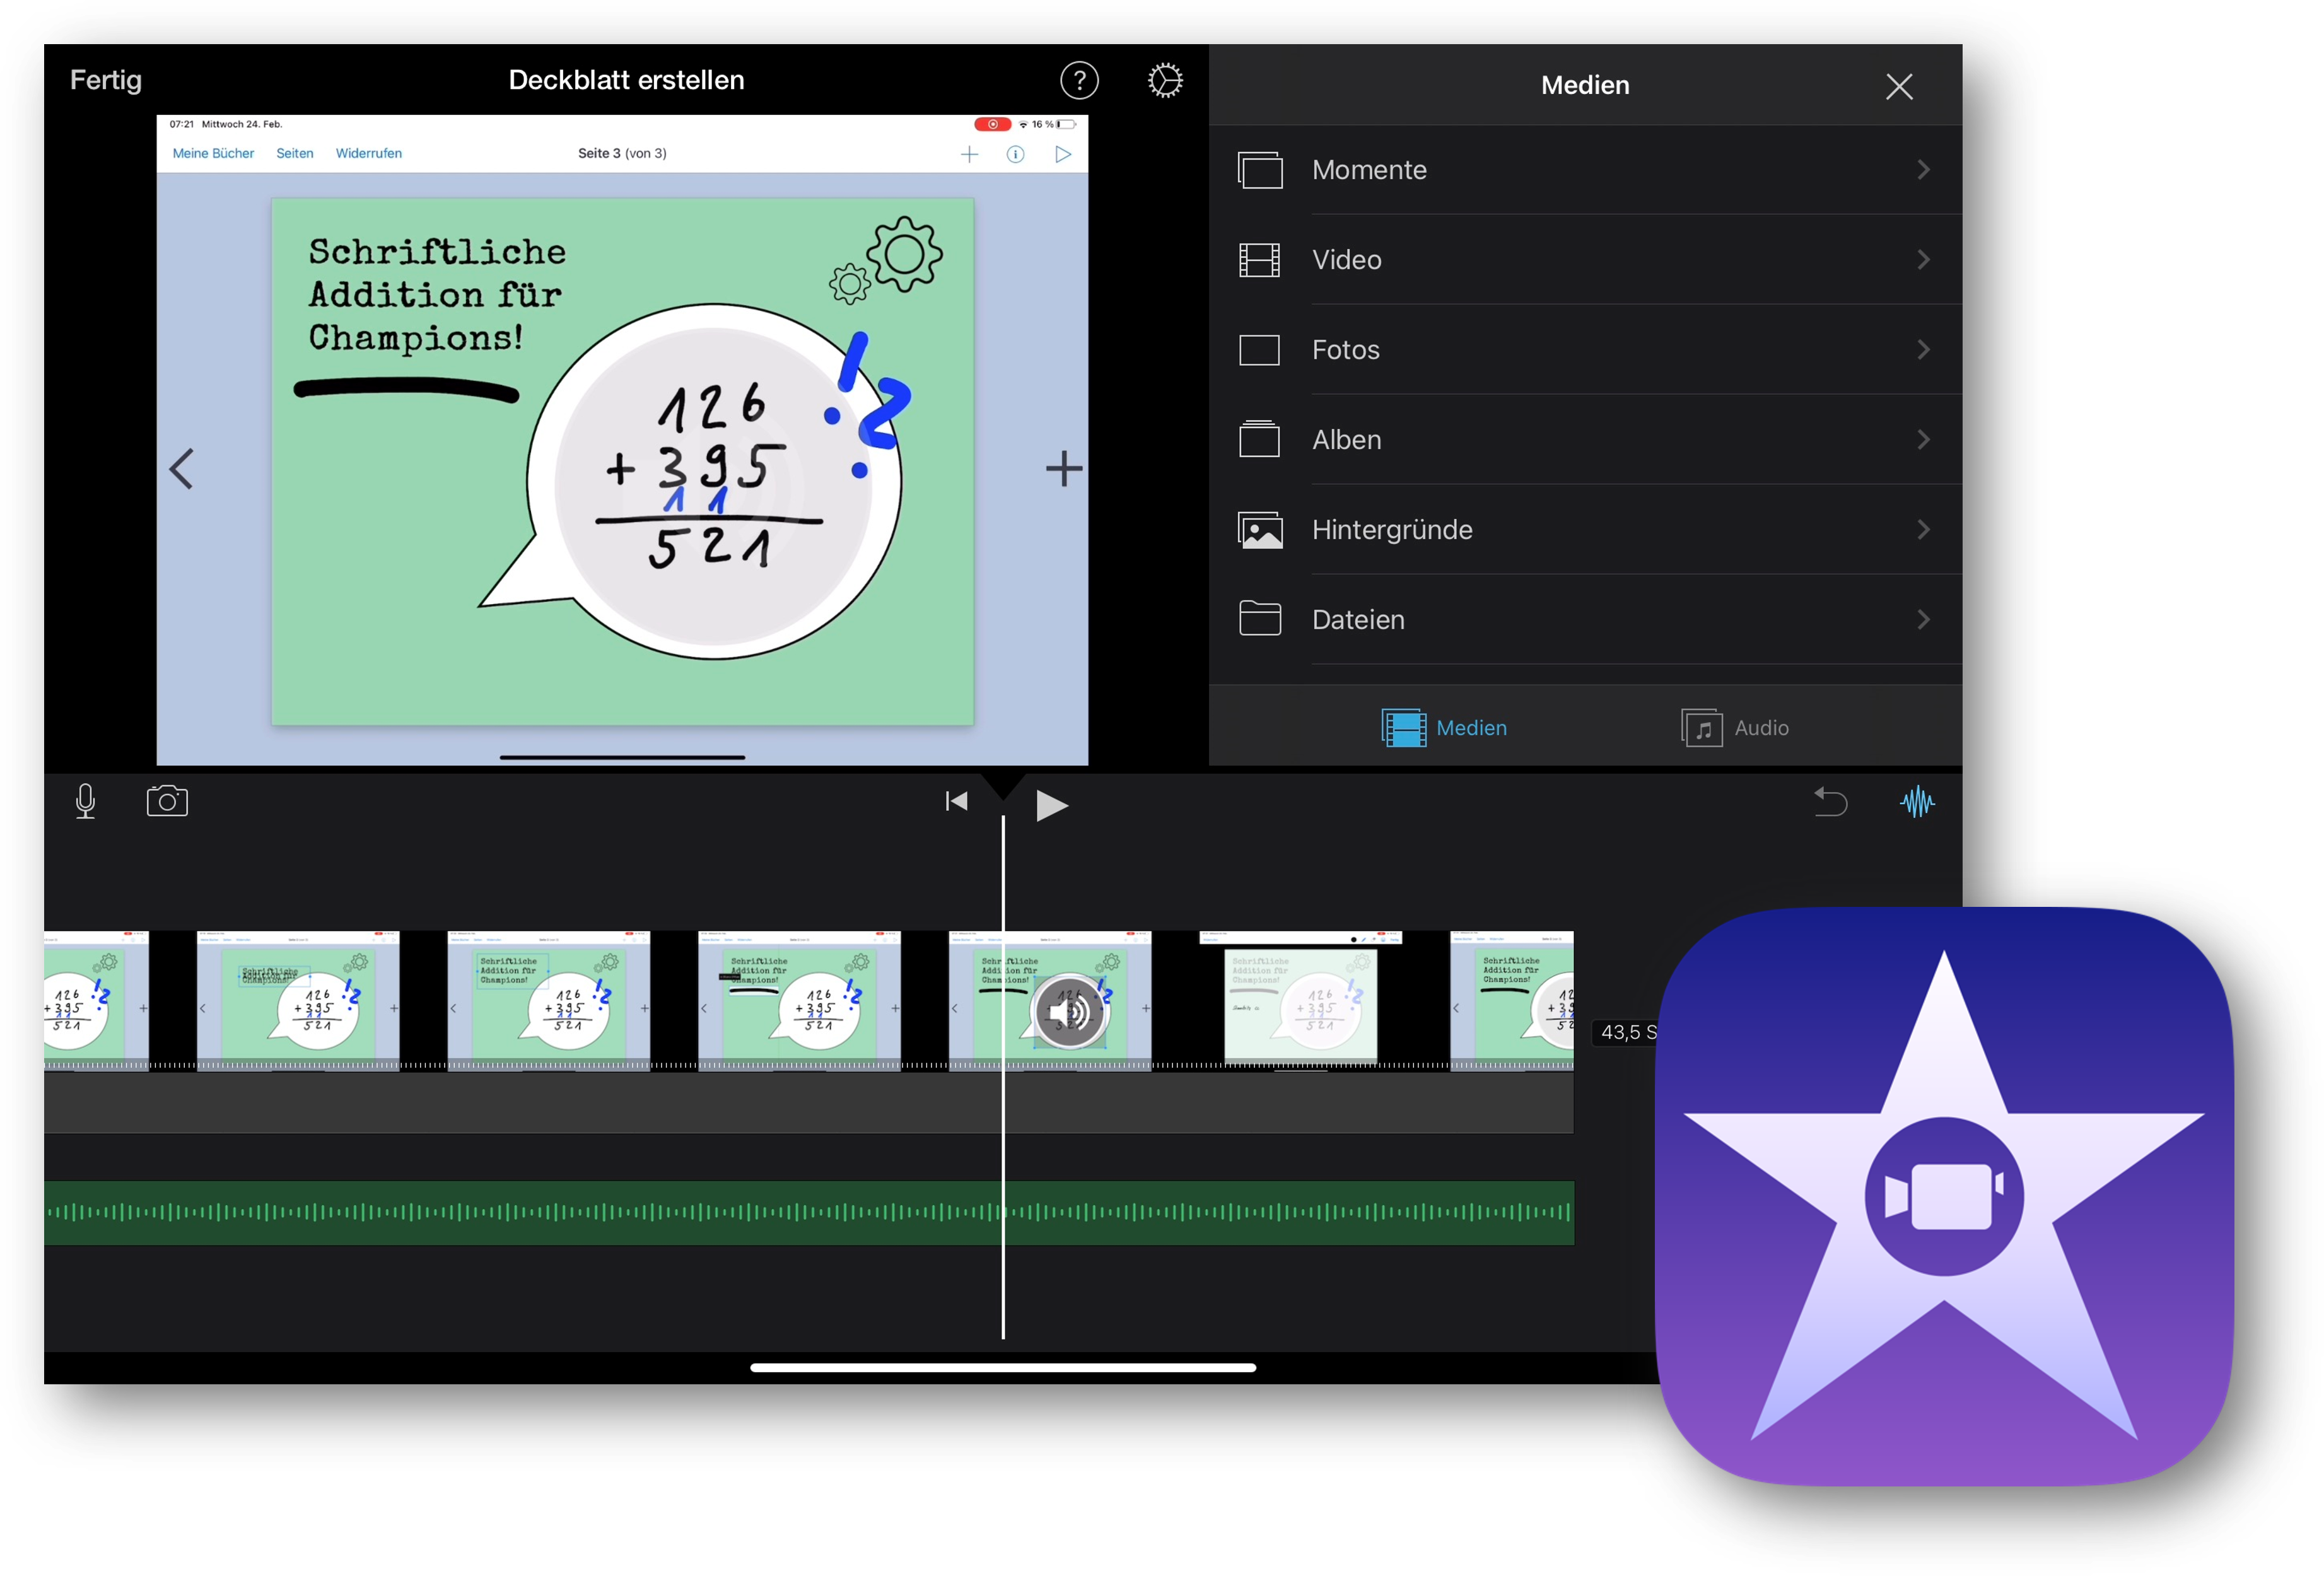Tap the info icon in preview toolbar
2324x1576 pixels.
pos(1015,154)
